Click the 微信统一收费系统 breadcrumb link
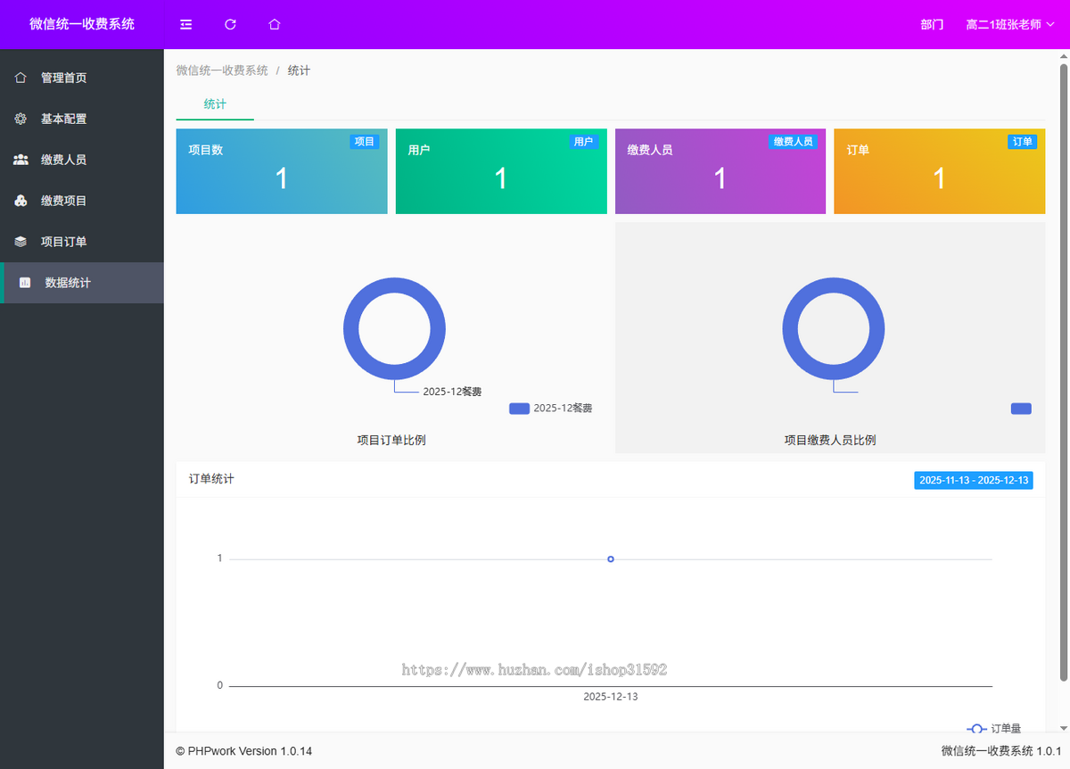 point(222,70)
